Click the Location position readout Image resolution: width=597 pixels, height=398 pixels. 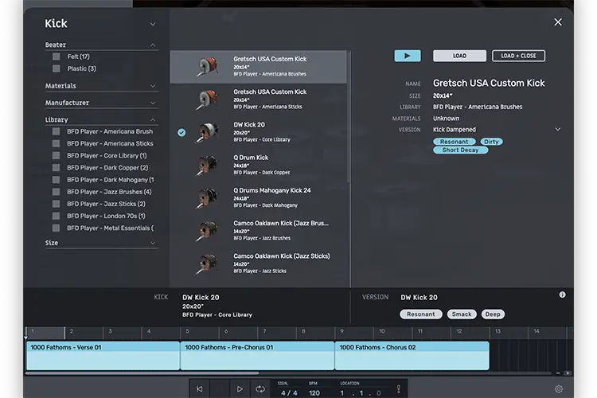[x=360, y=392]
